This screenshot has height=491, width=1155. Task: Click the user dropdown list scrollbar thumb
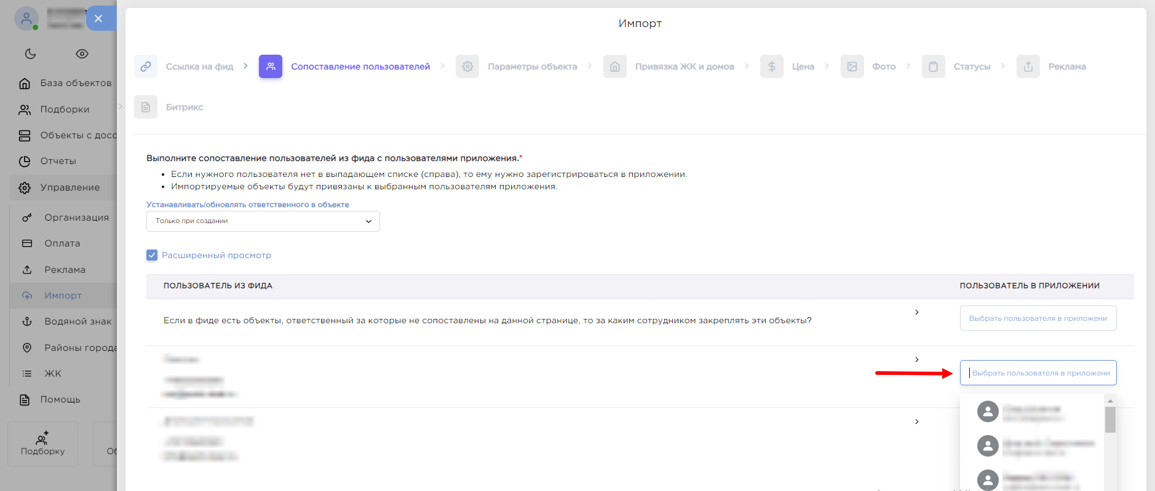(1110, 420)
